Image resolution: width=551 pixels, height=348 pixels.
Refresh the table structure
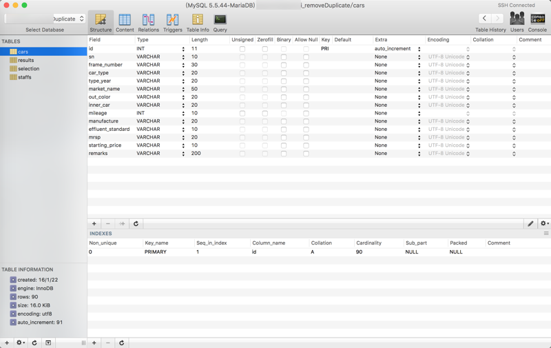(136, 223)
